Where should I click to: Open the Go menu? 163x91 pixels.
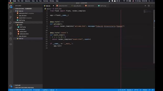tap(37, 1)
